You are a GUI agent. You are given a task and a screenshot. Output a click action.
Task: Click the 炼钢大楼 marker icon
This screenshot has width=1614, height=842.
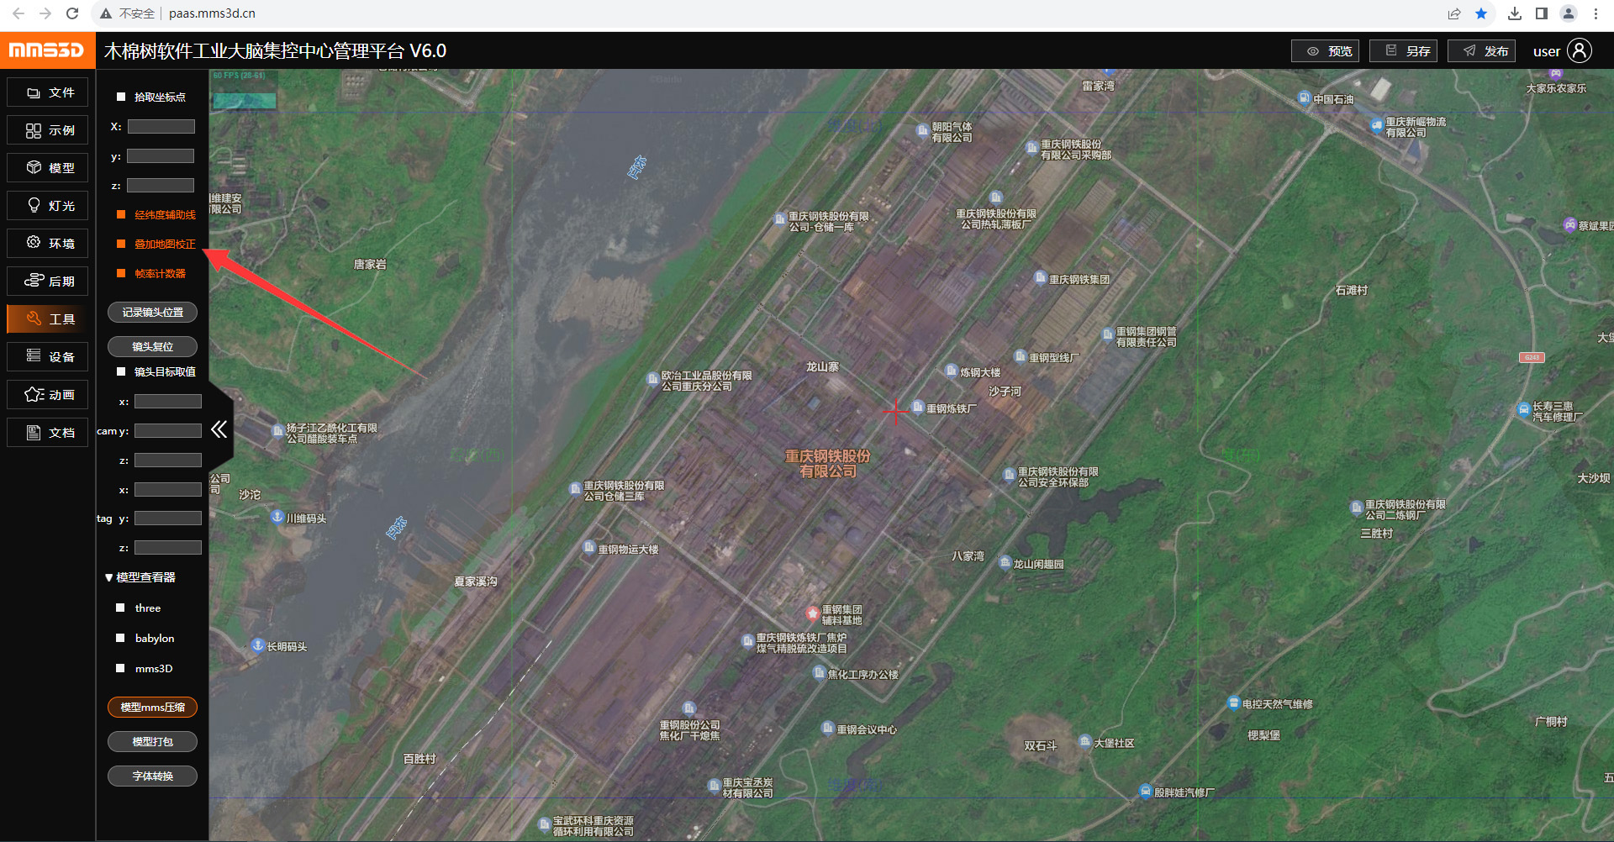click(952, 371)
